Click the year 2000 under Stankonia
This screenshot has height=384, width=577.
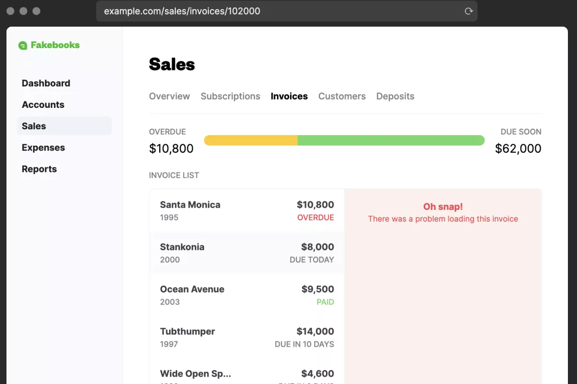pos(170,260)
